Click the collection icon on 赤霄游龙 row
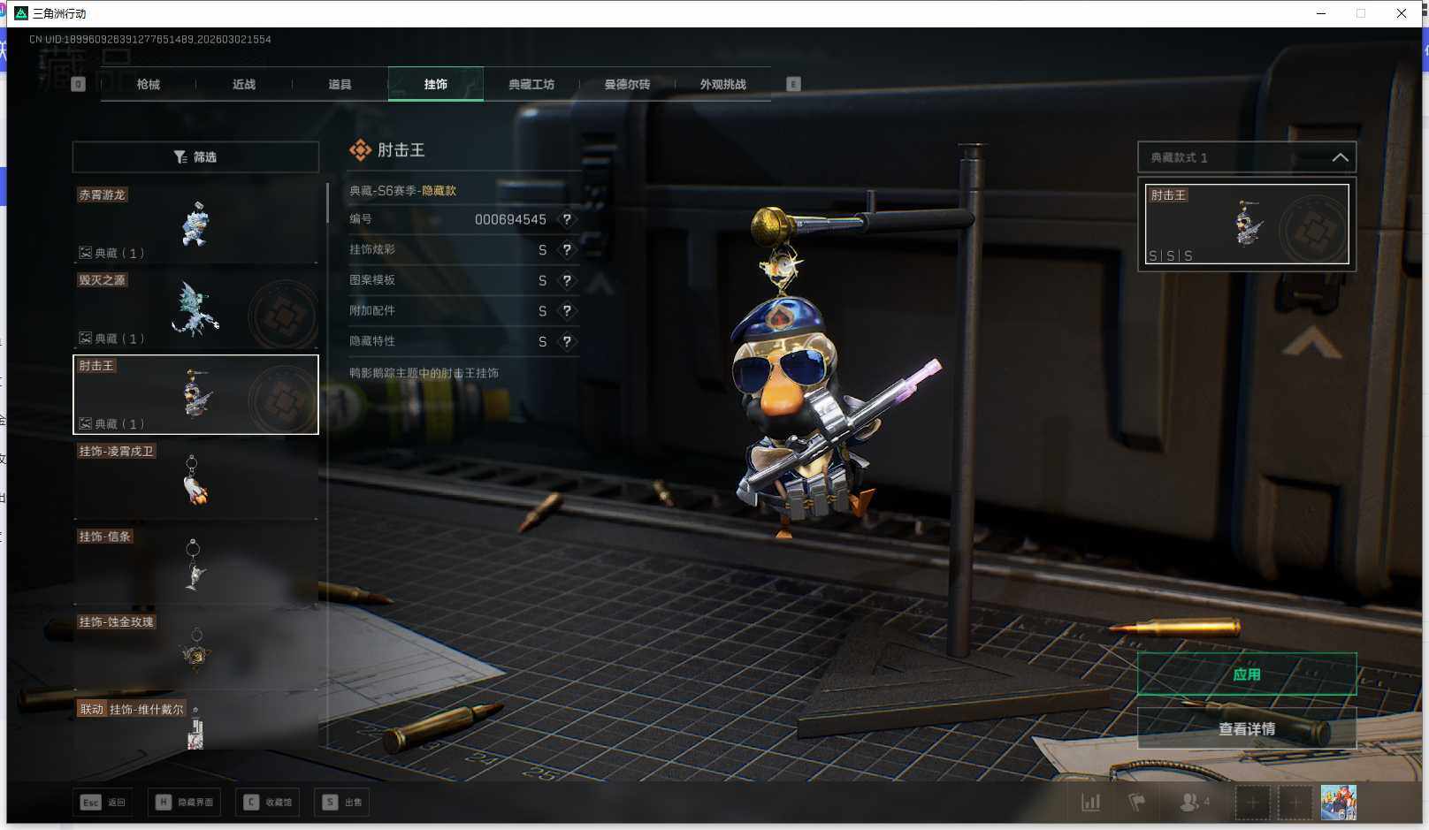The image size is (1429, 830). [x=86, y=253]
